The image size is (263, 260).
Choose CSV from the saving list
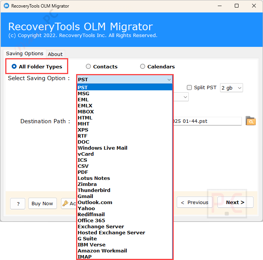click(x=125, y=166)
